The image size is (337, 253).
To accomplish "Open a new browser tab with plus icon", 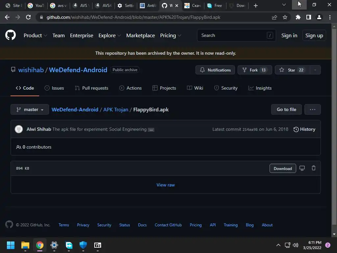I will (x=255, y=6).
